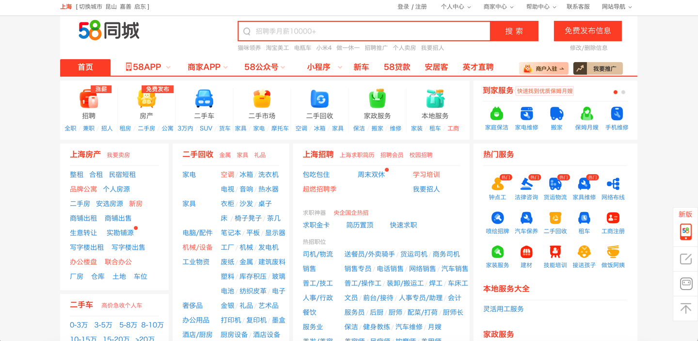Click the 简历置顶 link

tap(360, 225)
